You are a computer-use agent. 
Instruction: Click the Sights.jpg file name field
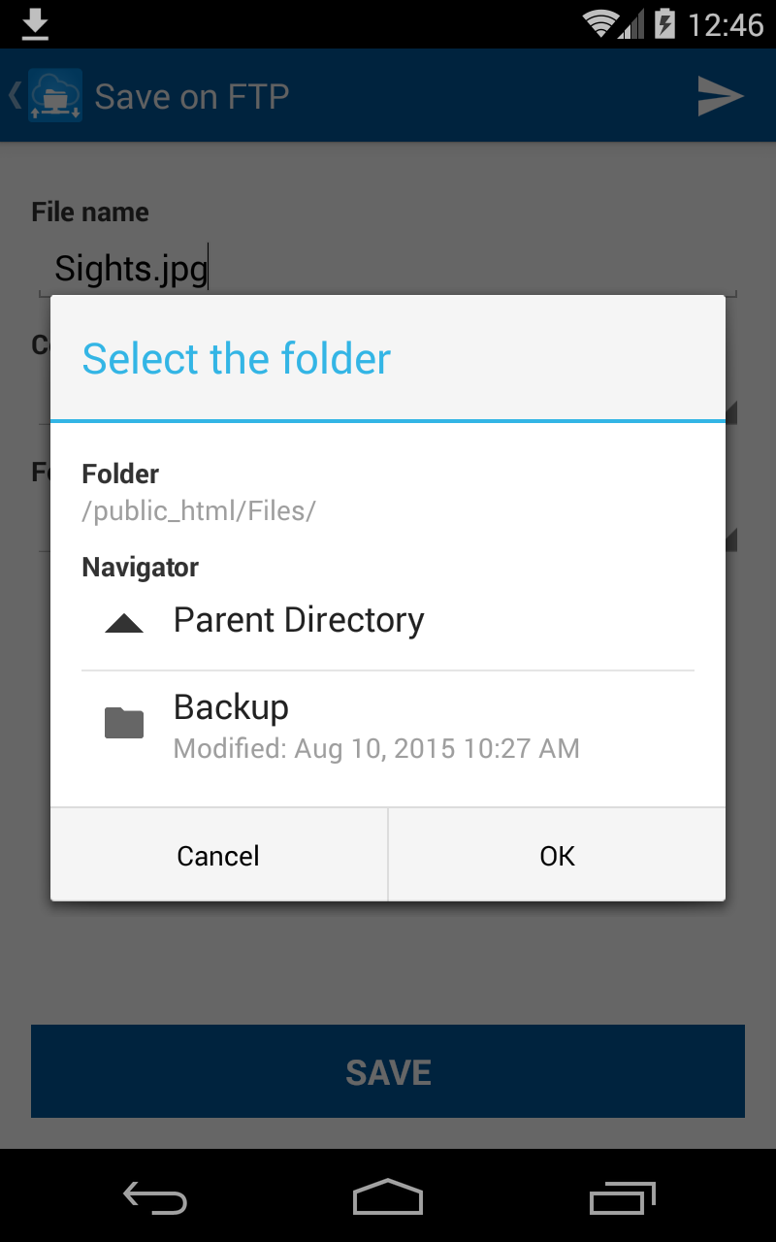pos(388,269)
